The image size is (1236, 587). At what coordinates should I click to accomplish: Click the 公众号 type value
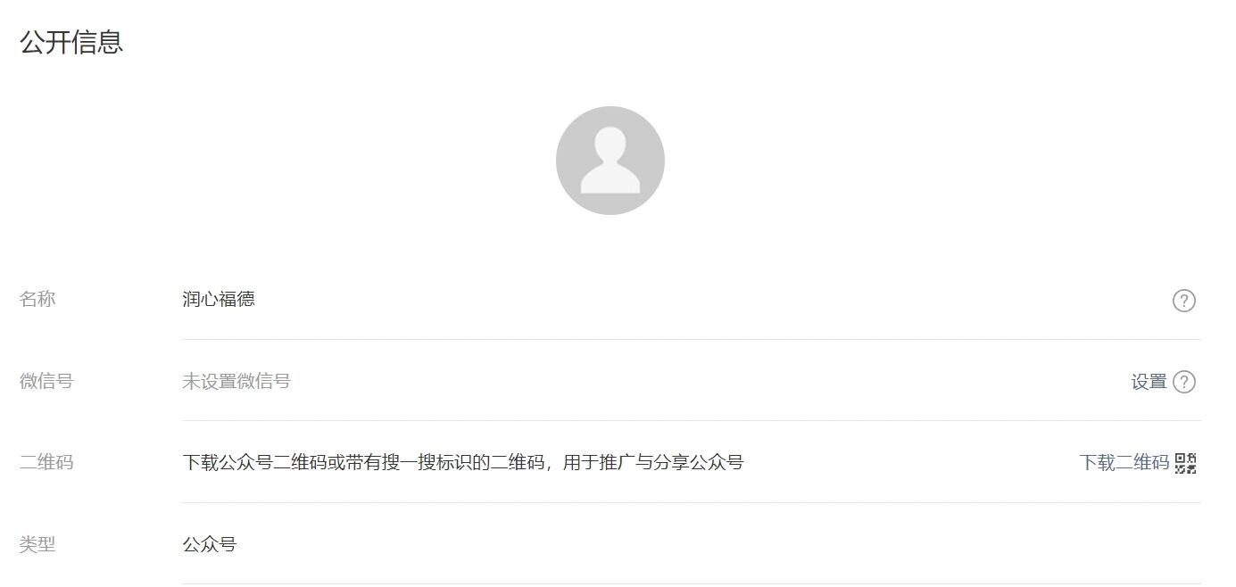[210, 545]
